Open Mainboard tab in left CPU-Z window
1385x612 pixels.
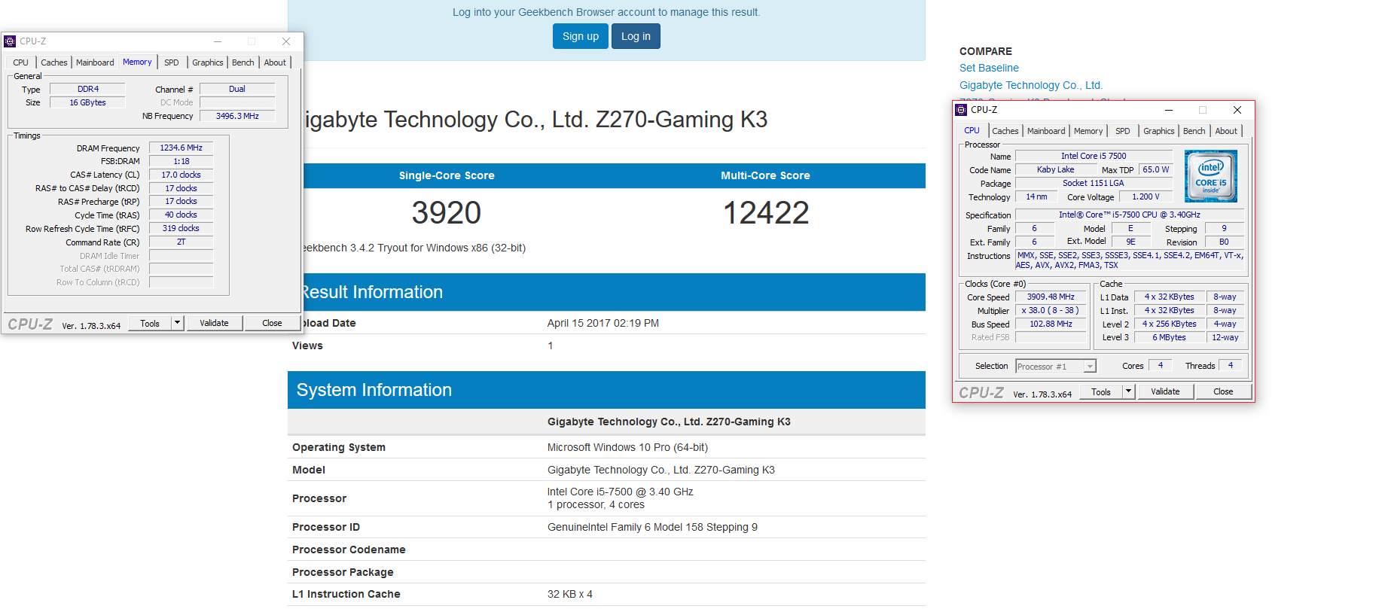coord(95,62)
